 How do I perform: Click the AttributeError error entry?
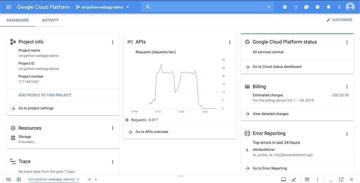[x=282, y=152]
